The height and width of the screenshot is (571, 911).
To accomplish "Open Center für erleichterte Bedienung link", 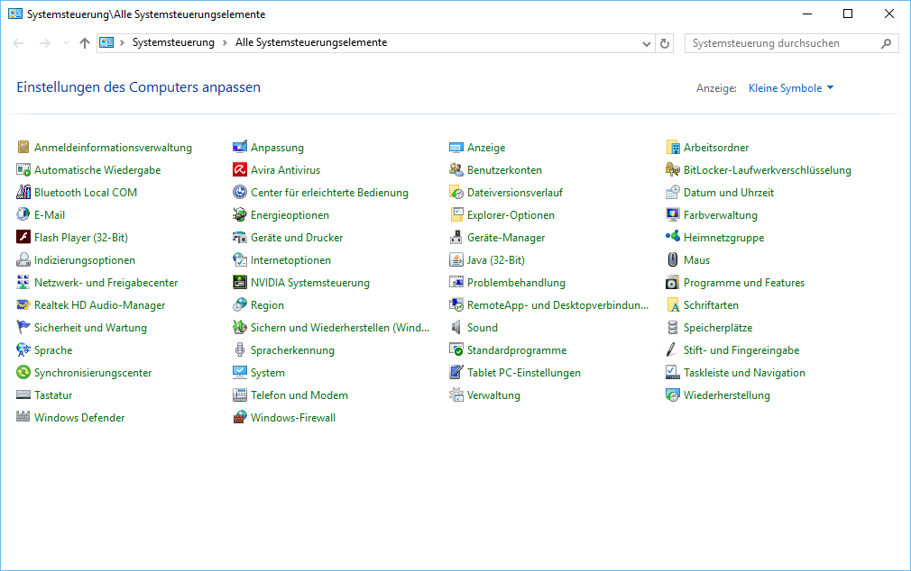I will pos(329,193).
